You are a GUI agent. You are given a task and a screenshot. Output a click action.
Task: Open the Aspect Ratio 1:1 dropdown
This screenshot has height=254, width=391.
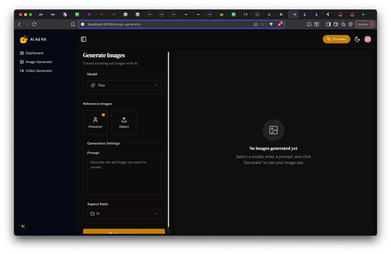click(x=124, y=214)
